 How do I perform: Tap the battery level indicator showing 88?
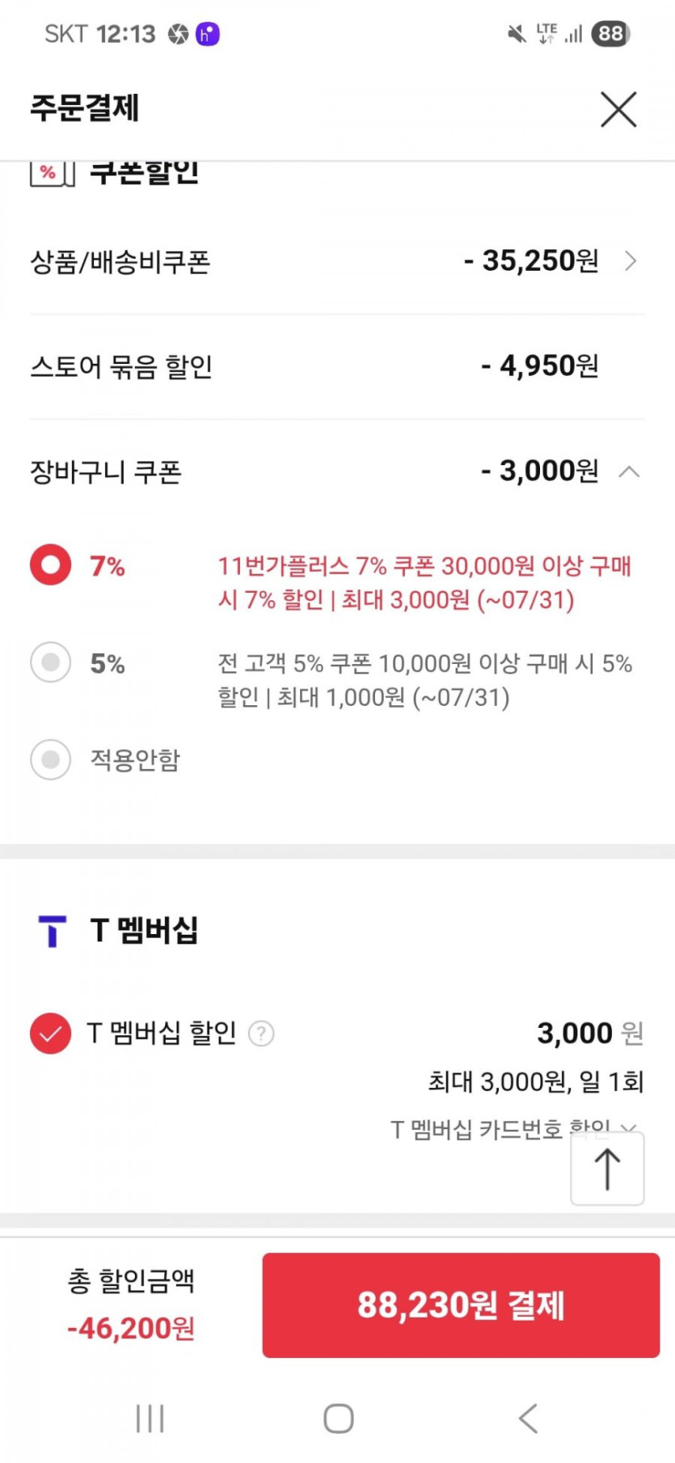pos(610,34)
